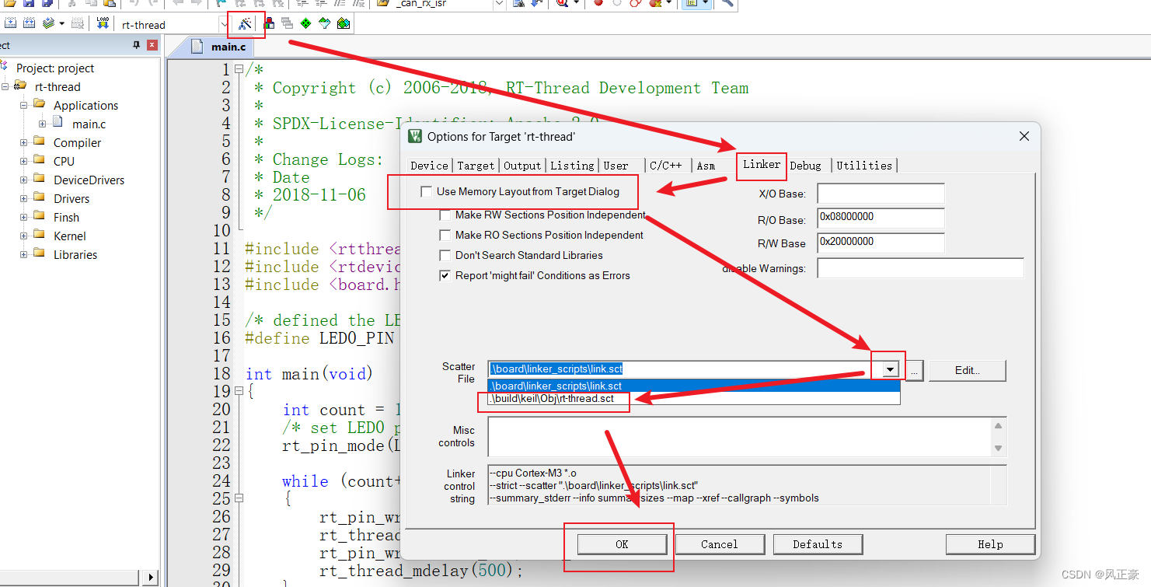Enable Make RW Sections Position Independent

445,215
